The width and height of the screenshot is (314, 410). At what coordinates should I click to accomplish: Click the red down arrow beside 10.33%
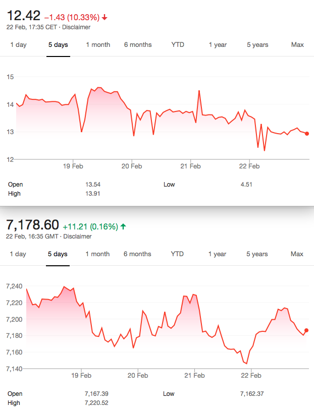pos(104,18)
